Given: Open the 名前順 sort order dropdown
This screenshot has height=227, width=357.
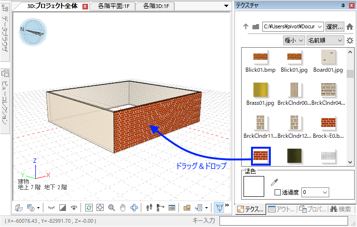Looking at the screenshot, I should click(325, 41).
